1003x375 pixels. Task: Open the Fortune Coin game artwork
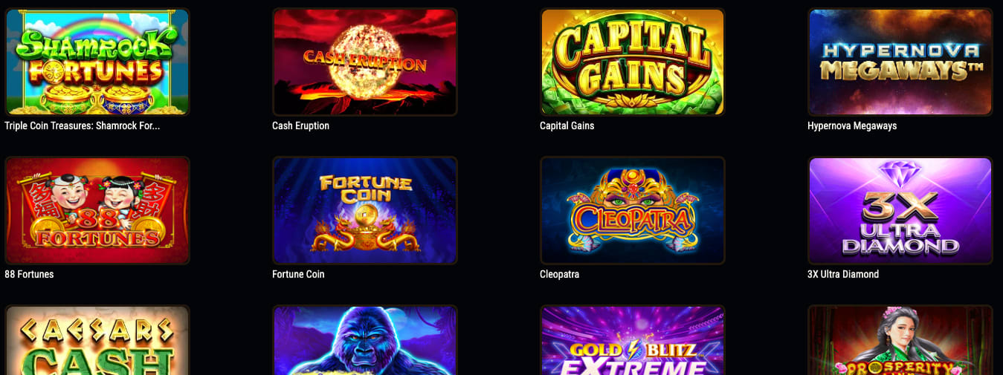pos(365,210)
